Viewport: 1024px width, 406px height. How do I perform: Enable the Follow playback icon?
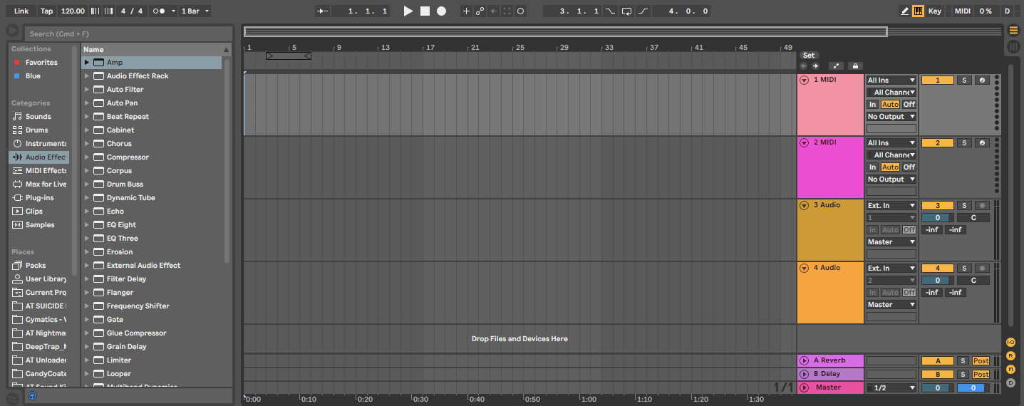pos(323,11)
